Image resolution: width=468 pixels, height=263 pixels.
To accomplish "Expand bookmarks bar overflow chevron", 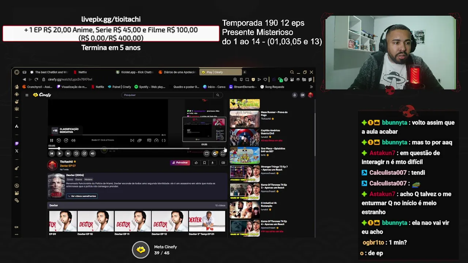I will click(311, 87).
